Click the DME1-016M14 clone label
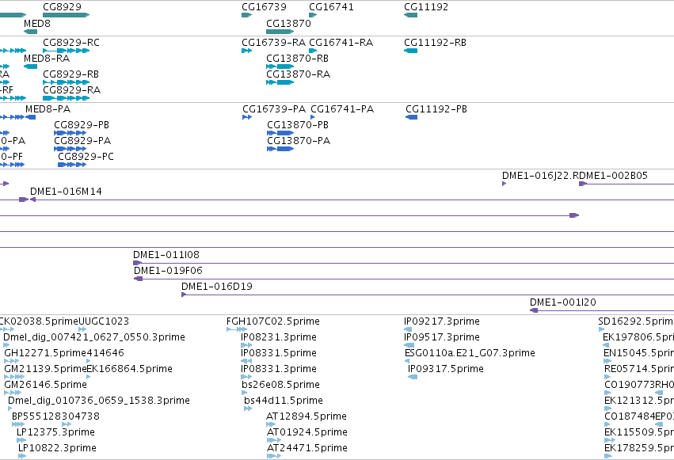674x460 pixels. click(67, 192)
